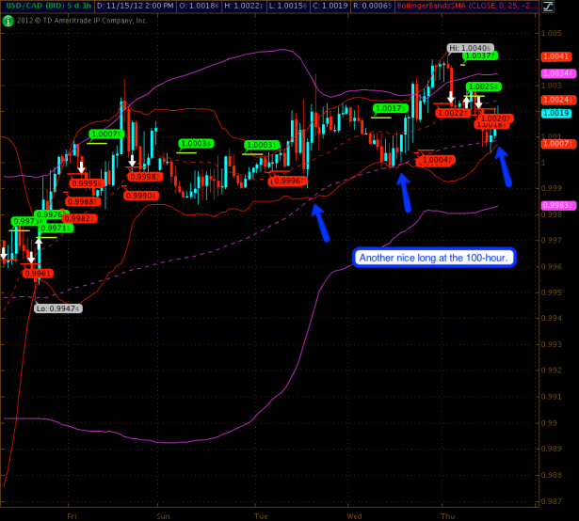This screenshot has height=521, width=579.
Task: Click the 1.005 price axis label
Action: click(552, 33)
